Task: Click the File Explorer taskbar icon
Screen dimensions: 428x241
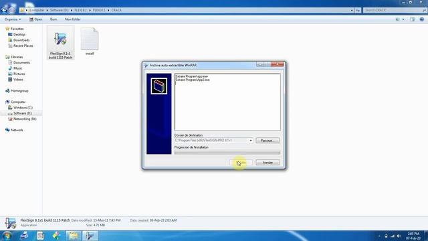Action: click(x=73, y=236)
